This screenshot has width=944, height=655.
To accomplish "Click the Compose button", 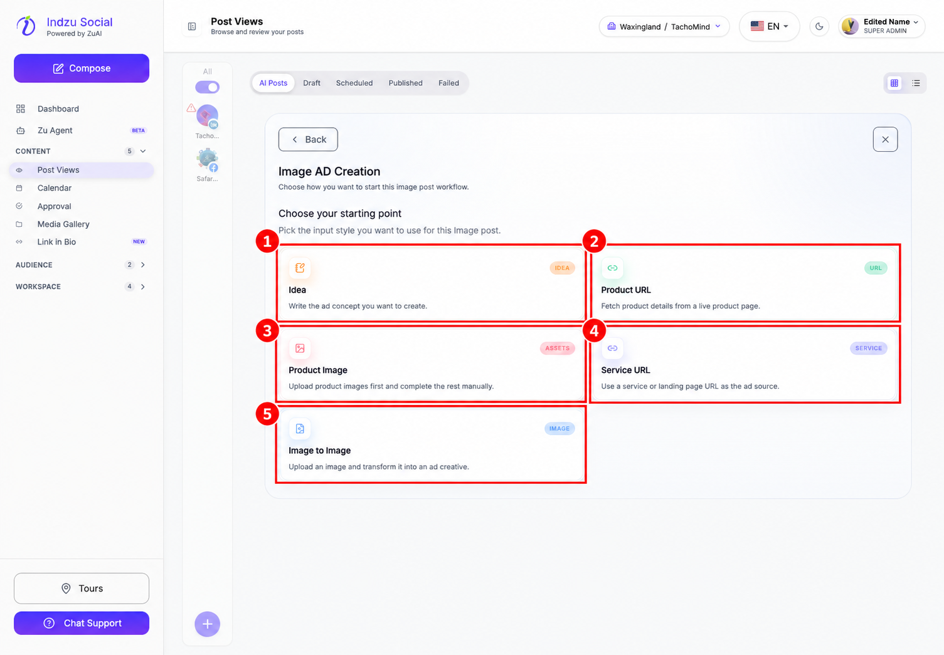I will pyautogui.click(x=82, y=68).
